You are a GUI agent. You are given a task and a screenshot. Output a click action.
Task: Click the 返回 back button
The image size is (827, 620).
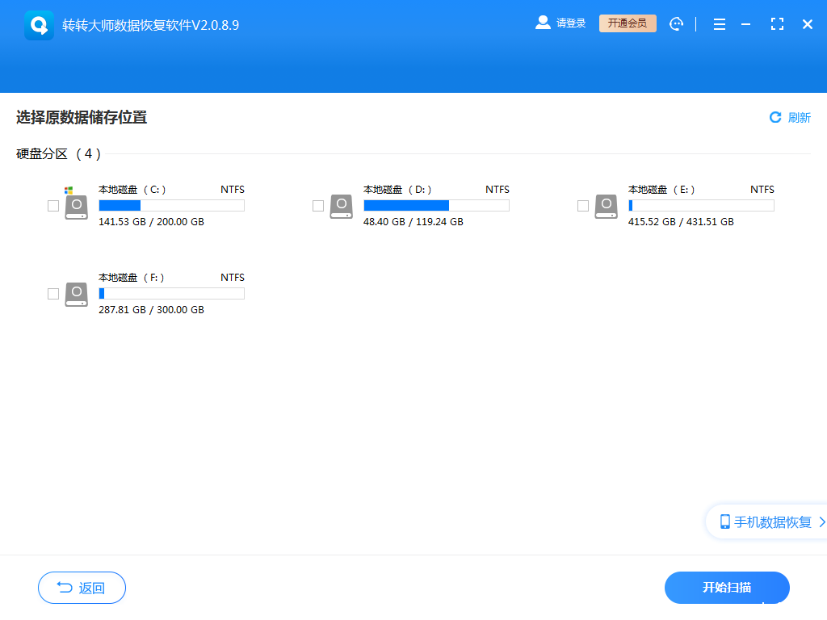[82, 588]
